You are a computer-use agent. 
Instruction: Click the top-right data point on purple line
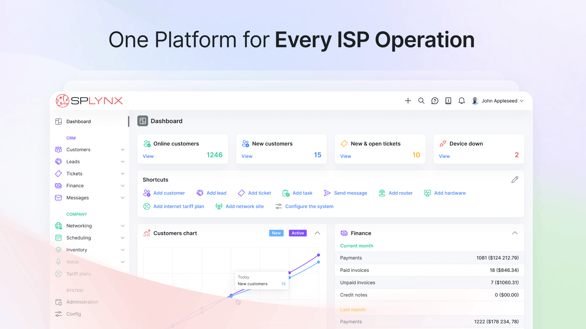(318, 255)
